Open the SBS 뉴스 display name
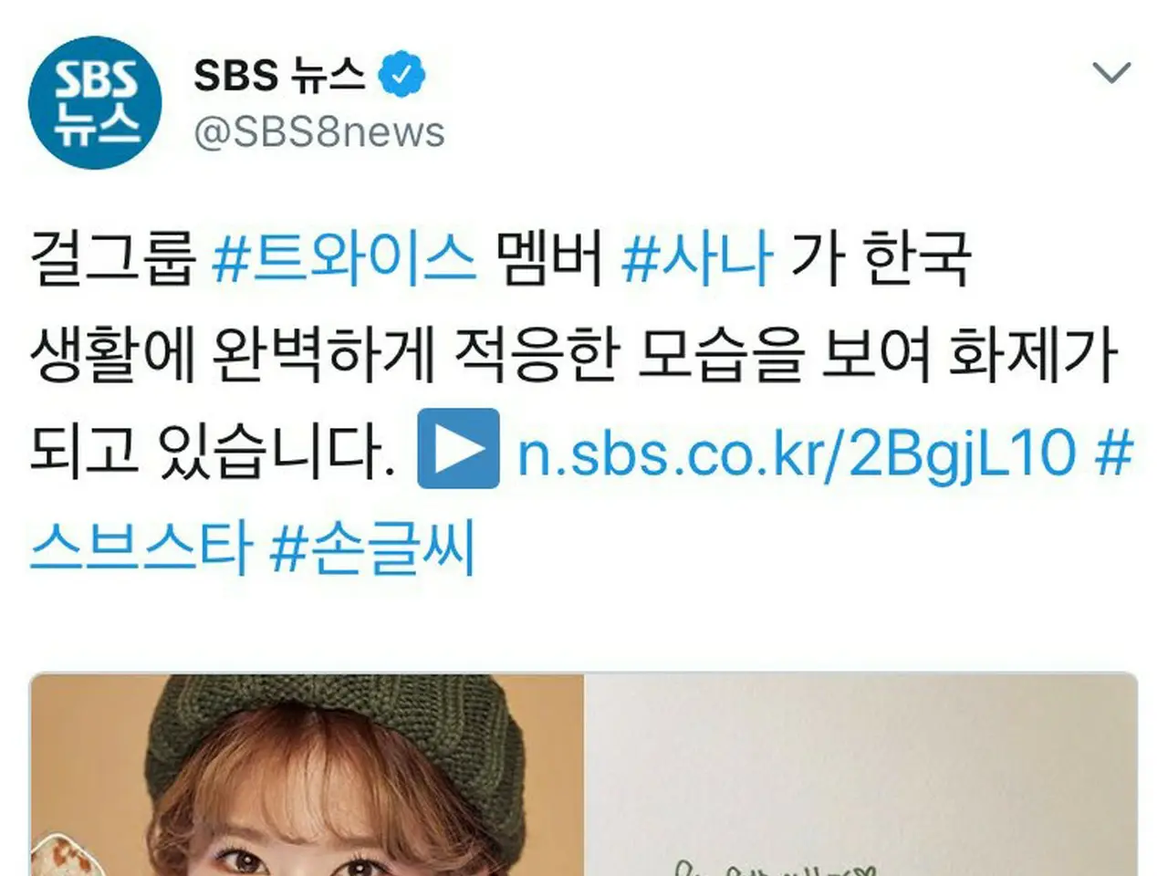The width and height of the screenshot is (1168, 876). pos(279,76)
